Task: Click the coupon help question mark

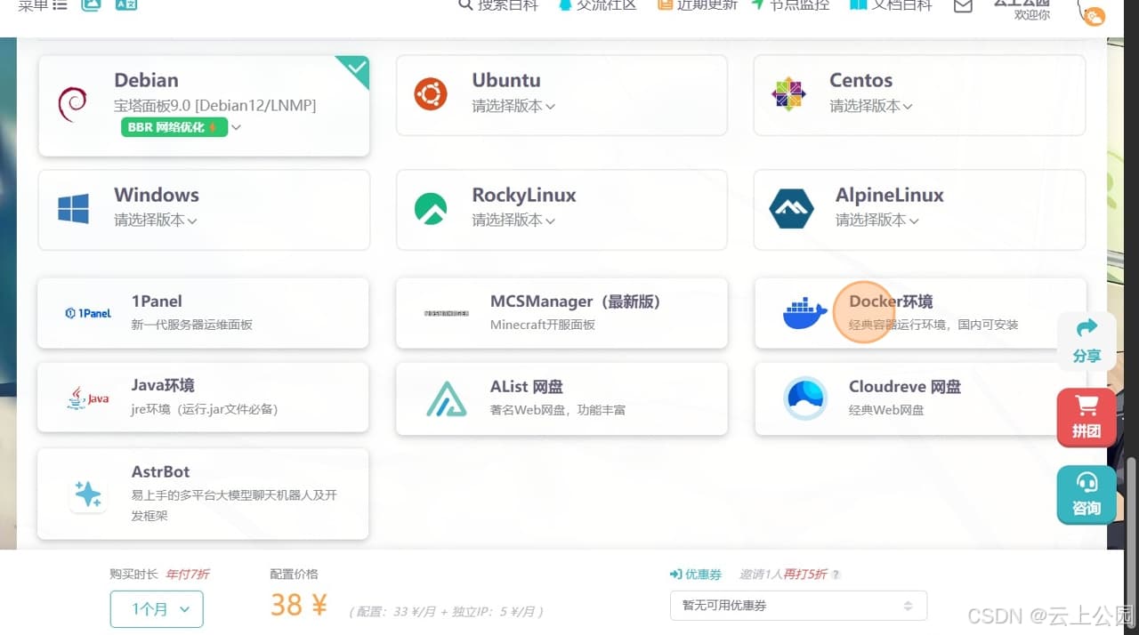Action: (836, 575)
